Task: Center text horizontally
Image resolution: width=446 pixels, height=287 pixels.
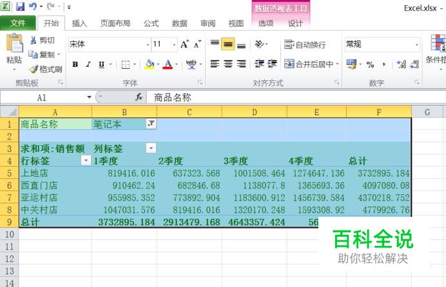Action: (x=228, y=64)
